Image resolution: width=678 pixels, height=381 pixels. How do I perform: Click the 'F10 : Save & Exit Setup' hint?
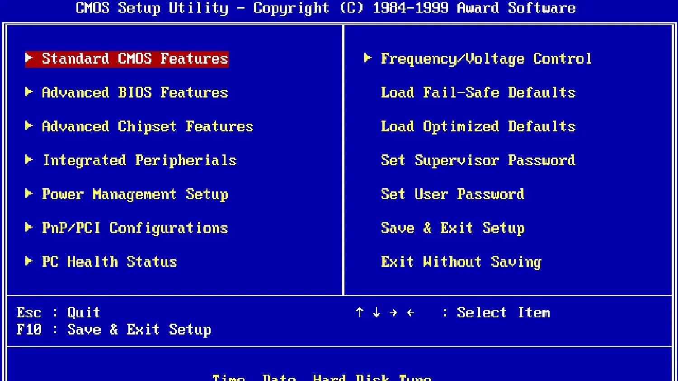[x=113, y=330]
